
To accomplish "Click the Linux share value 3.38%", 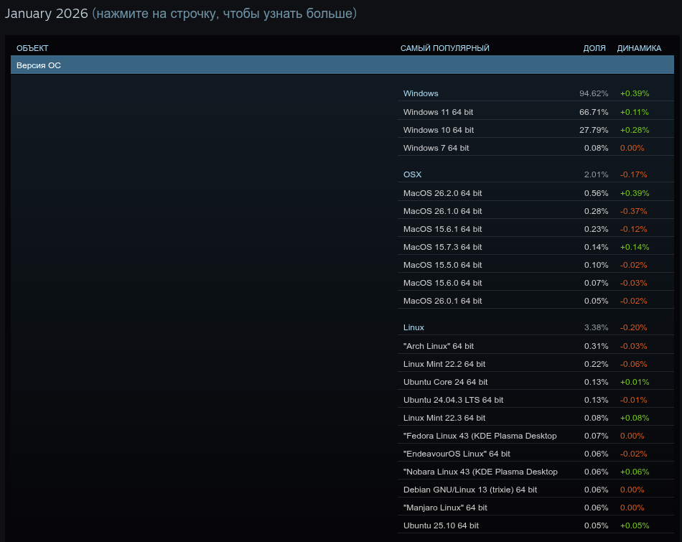I will click(x=596, y=327).
